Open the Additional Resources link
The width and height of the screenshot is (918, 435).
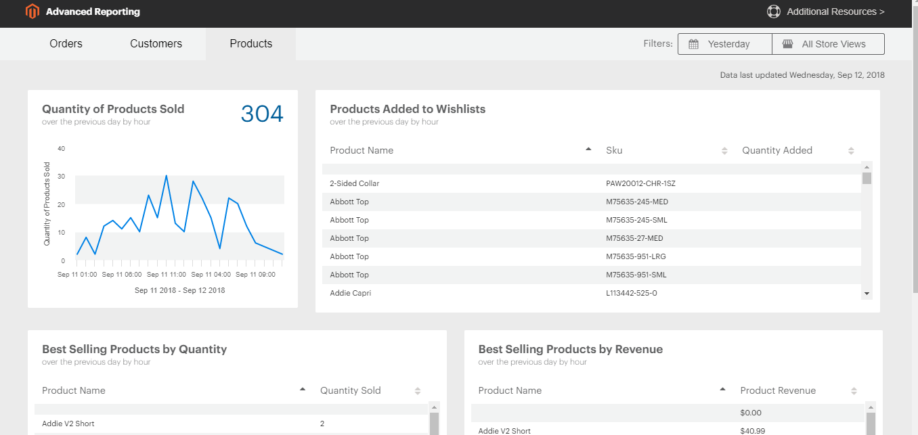click(x=835, y=12)
